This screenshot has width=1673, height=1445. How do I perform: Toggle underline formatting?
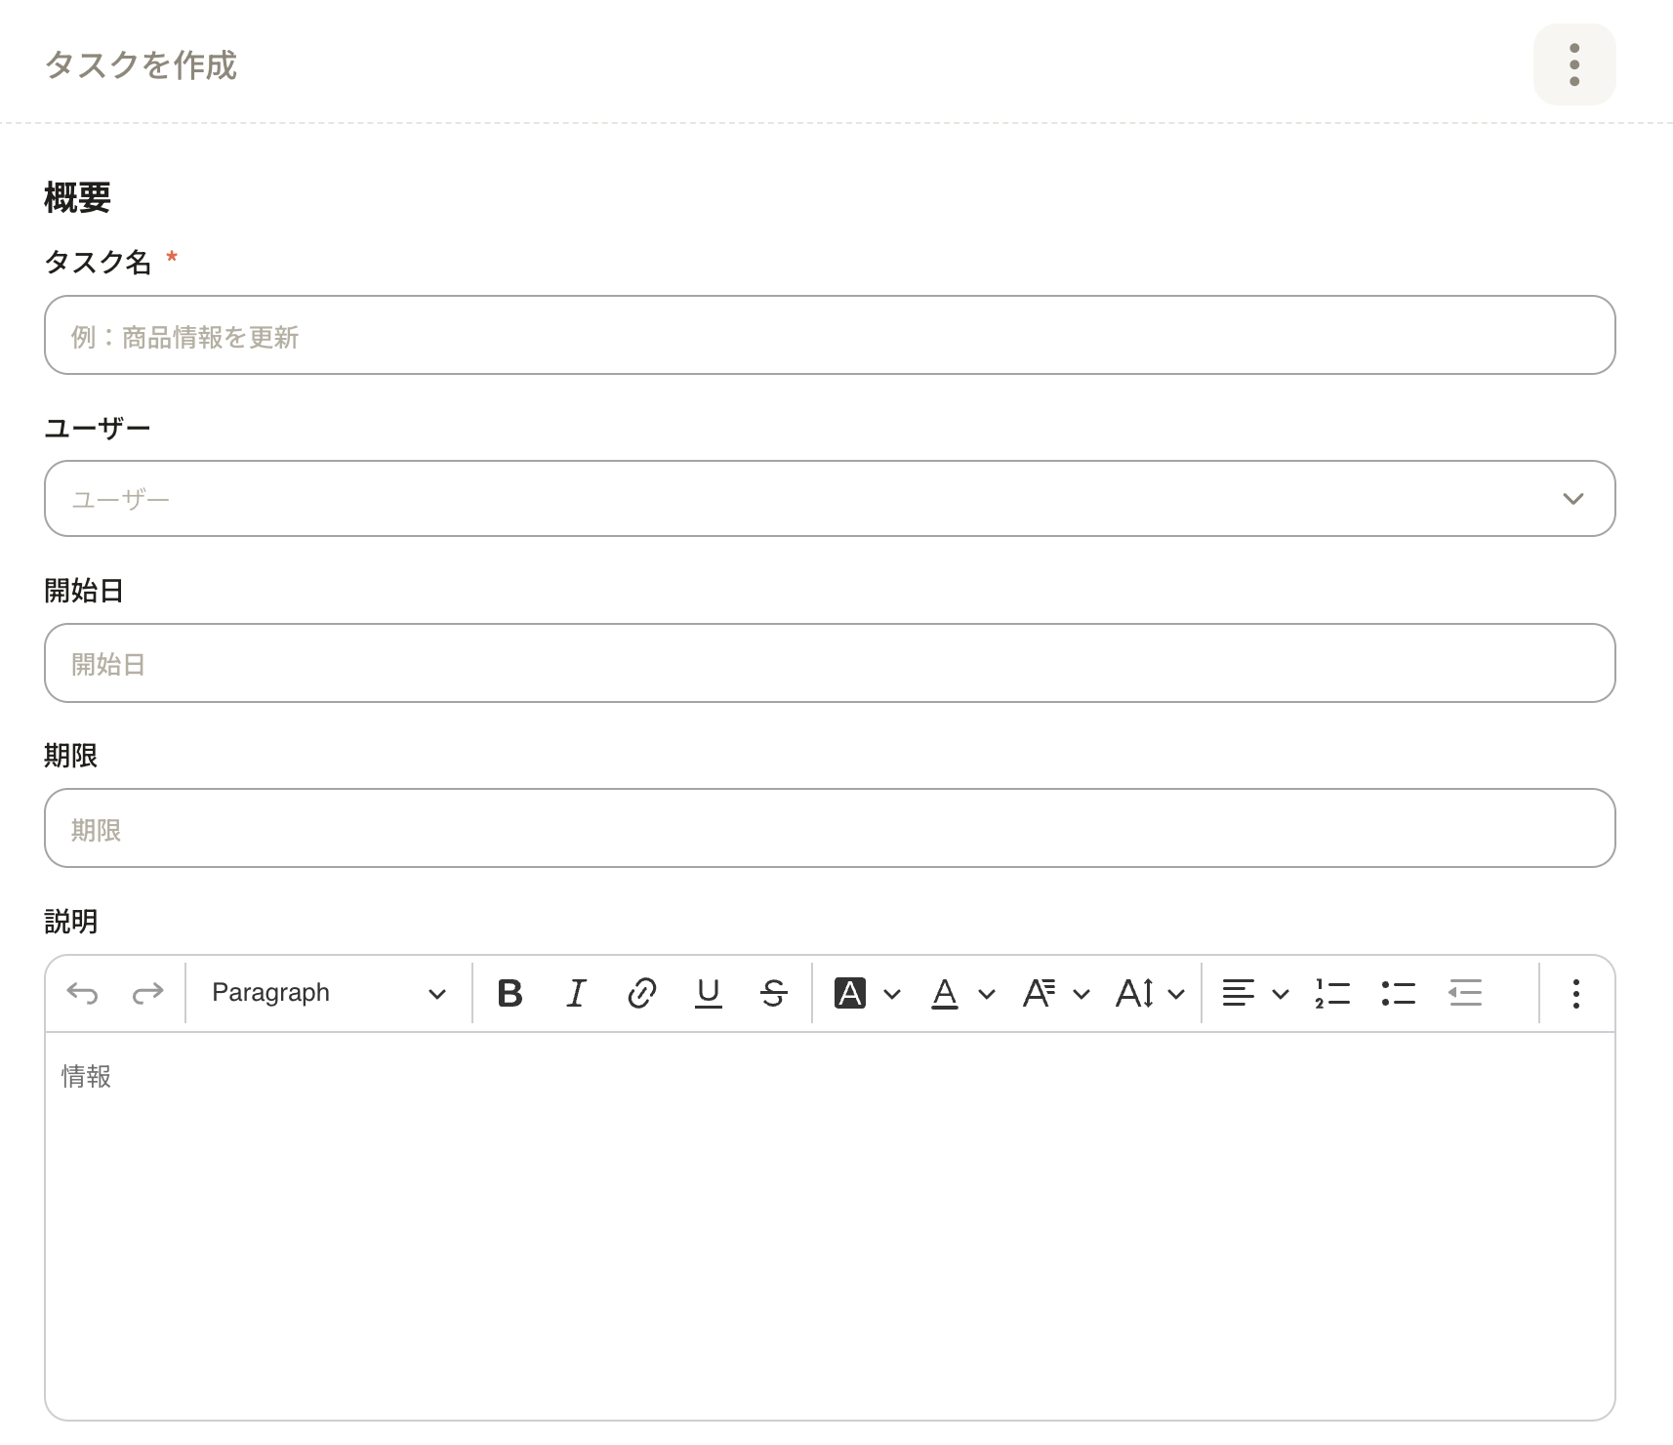pos(708,994)
